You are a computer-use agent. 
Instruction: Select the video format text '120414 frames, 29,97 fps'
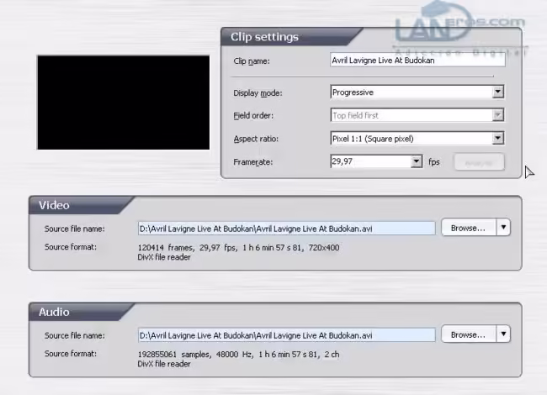[188, 248]
